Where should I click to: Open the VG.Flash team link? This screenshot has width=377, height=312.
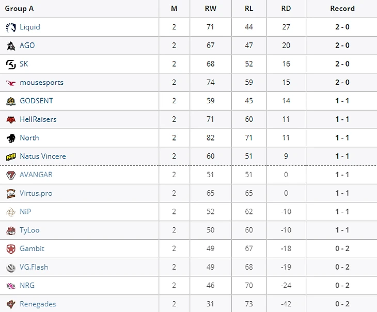(34, 267)
